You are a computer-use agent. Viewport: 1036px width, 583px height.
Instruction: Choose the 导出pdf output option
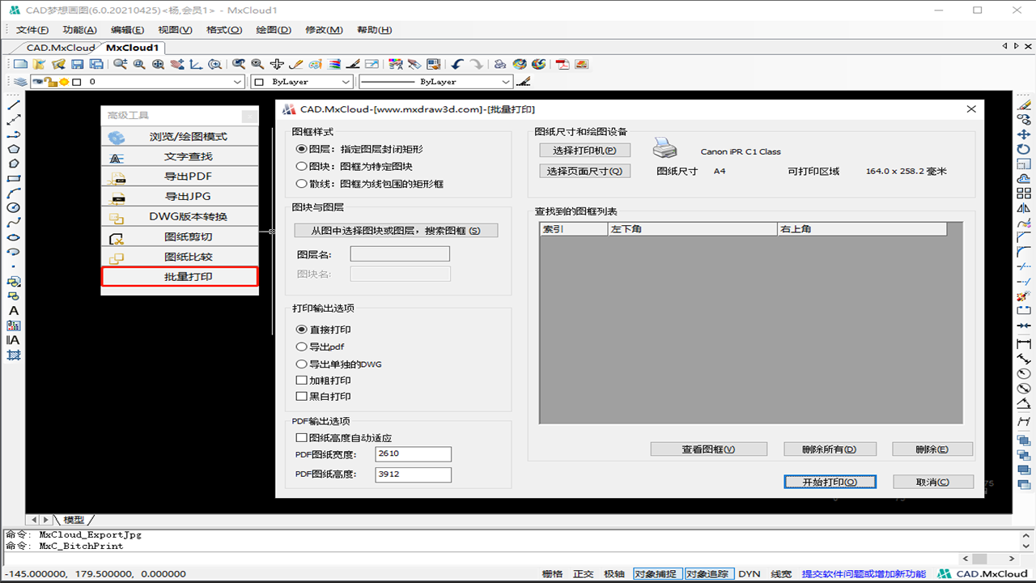(302, 347)
